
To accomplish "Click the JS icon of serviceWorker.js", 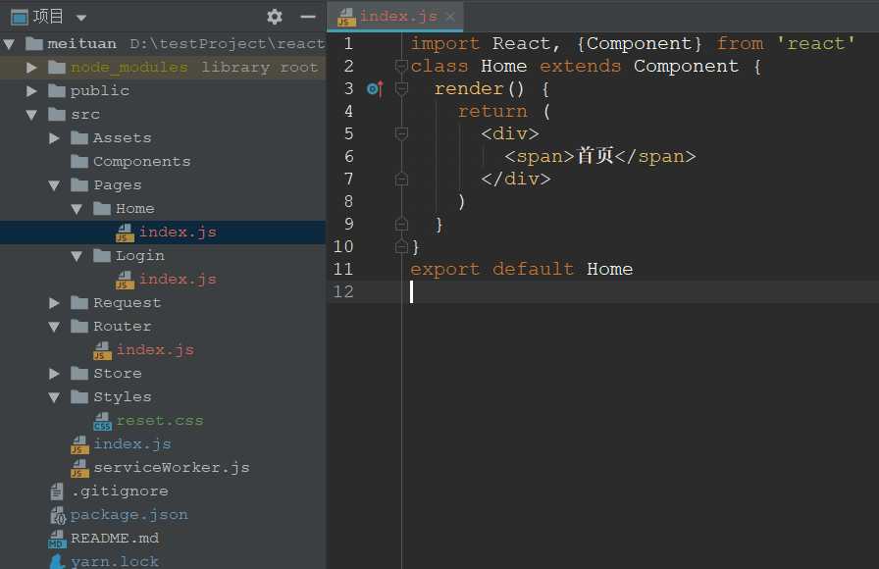I will click(x=80, y=469).
